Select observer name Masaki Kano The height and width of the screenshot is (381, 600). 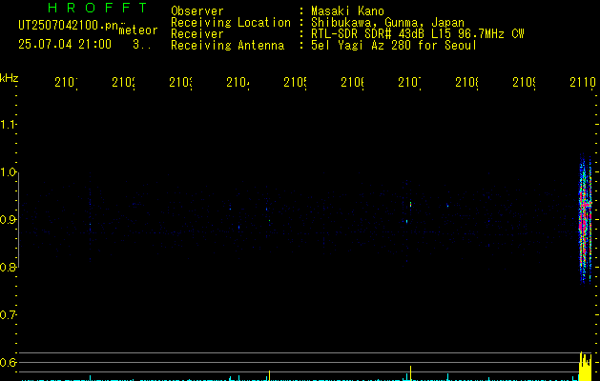pos(347,11)
